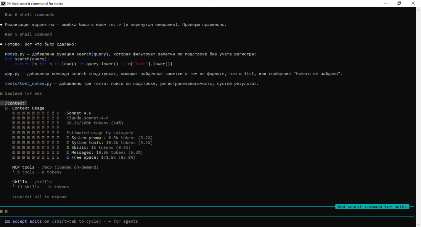Click the legend icon before "System tools"
The height and width of the screenshot is (227, 421).
[68, 143]
